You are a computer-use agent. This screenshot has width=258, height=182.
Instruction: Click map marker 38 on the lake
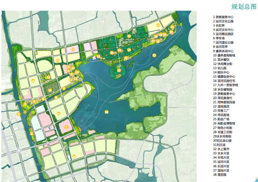pyautogui.click(x=106, y=112)
